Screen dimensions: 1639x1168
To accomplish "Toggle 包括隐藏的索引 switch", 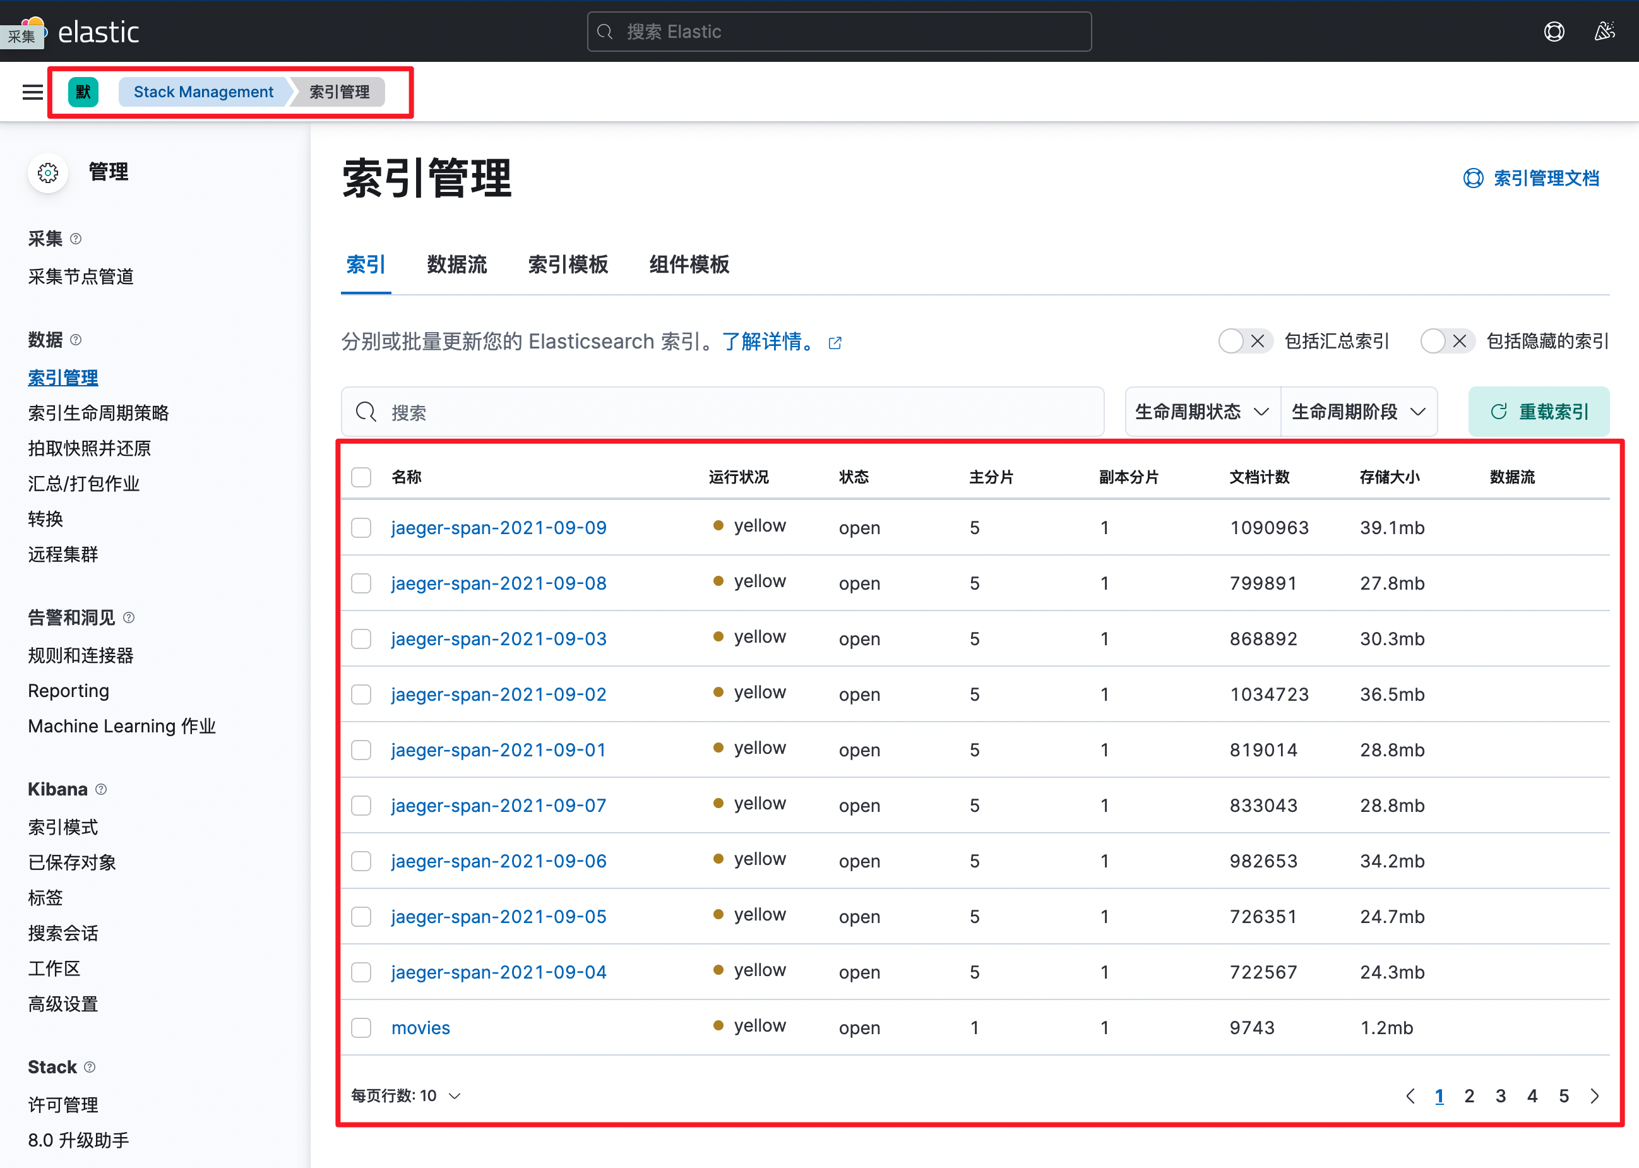I will click(1447, 341).
